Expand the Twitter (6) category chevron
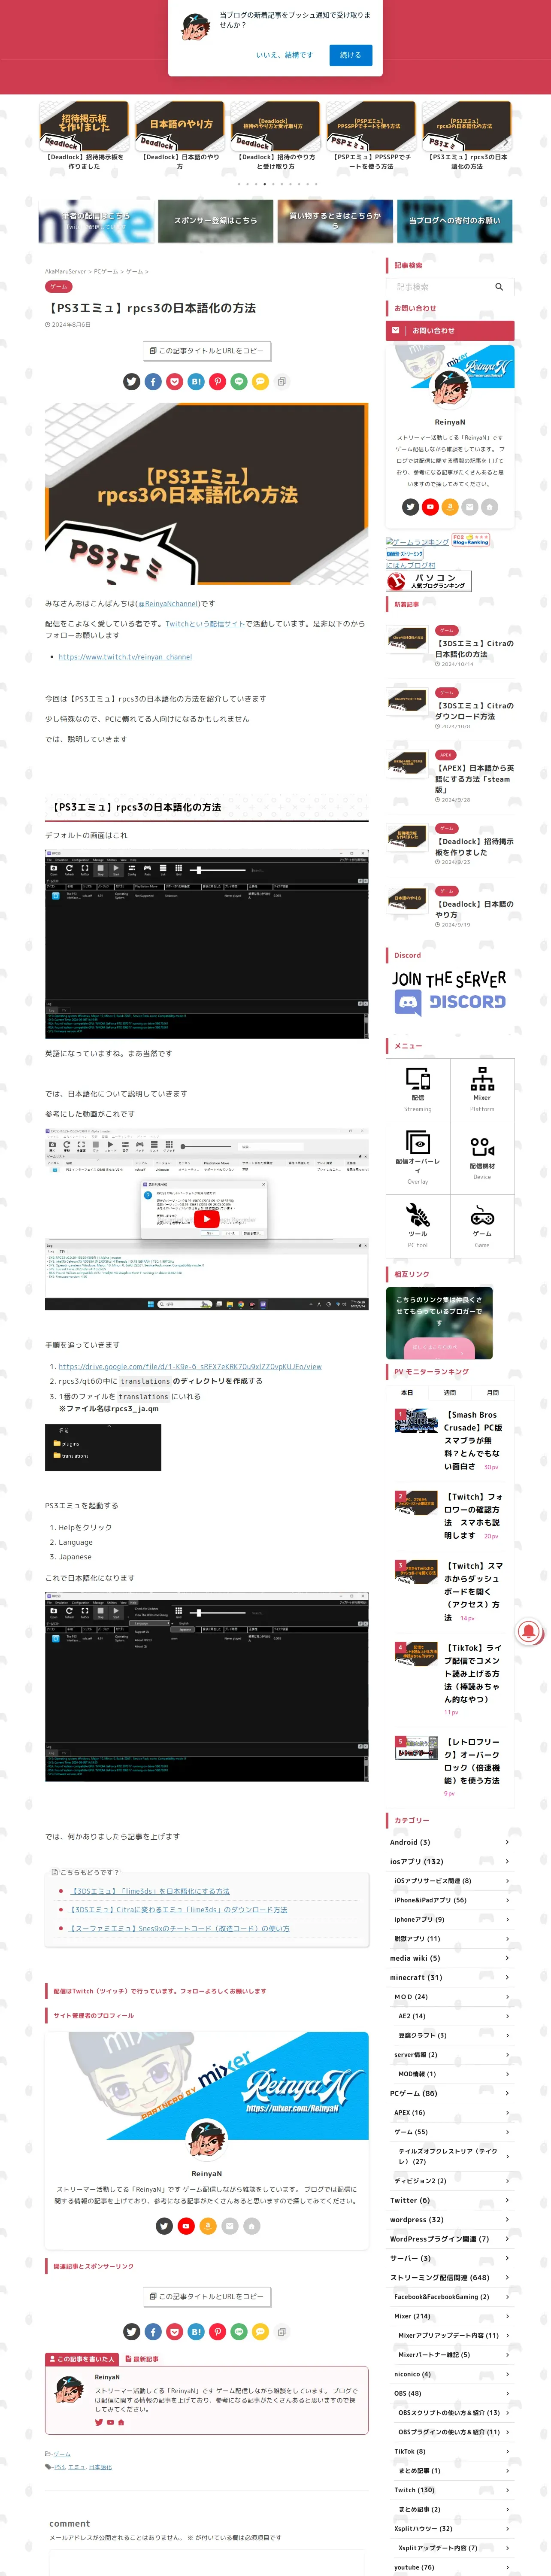 point(507,2200)
